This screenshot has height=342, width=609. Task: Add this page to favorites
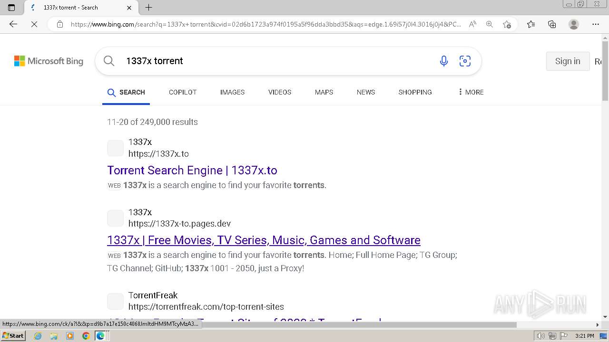click(x=507, y=24)
